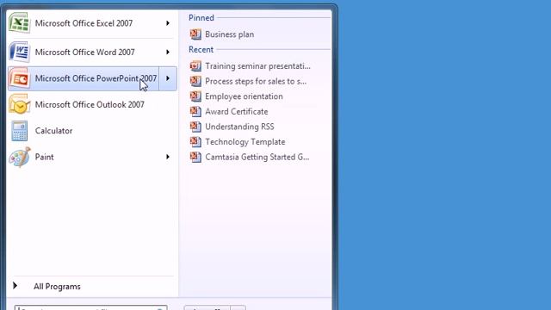The image size is (551, 310).
Task: Select the Calculator entry
Action: (53, 131)
